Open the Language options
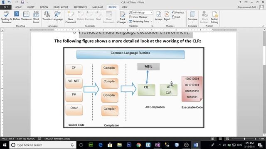 pyautogui.click(x=57, y=17)
